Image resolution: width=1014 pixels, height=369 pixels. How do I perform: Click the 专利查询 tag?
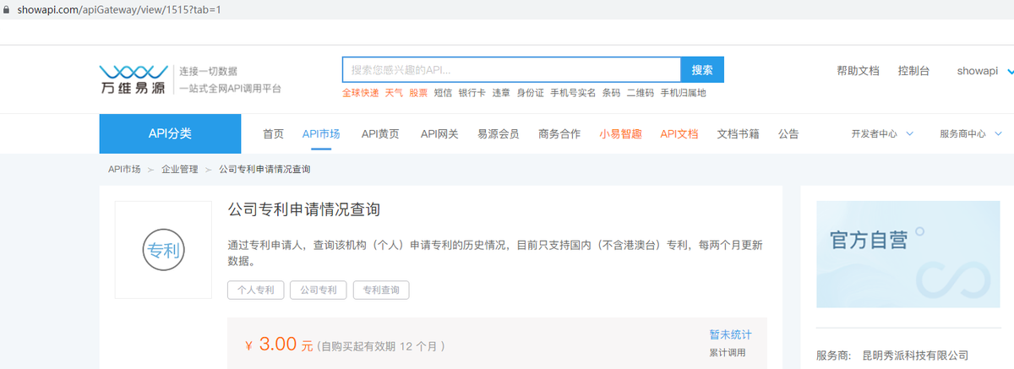[380, 290]
